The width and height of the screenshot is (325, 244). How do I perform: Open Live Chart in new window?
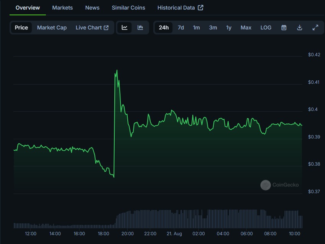[92, 28]
